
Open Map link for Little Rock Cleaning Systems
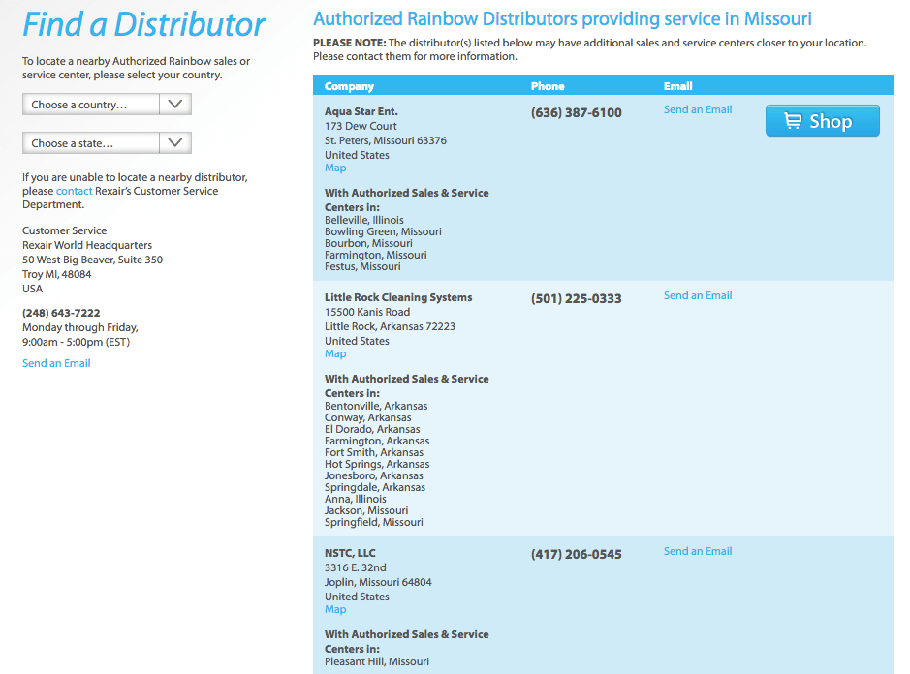click(335, 353)
